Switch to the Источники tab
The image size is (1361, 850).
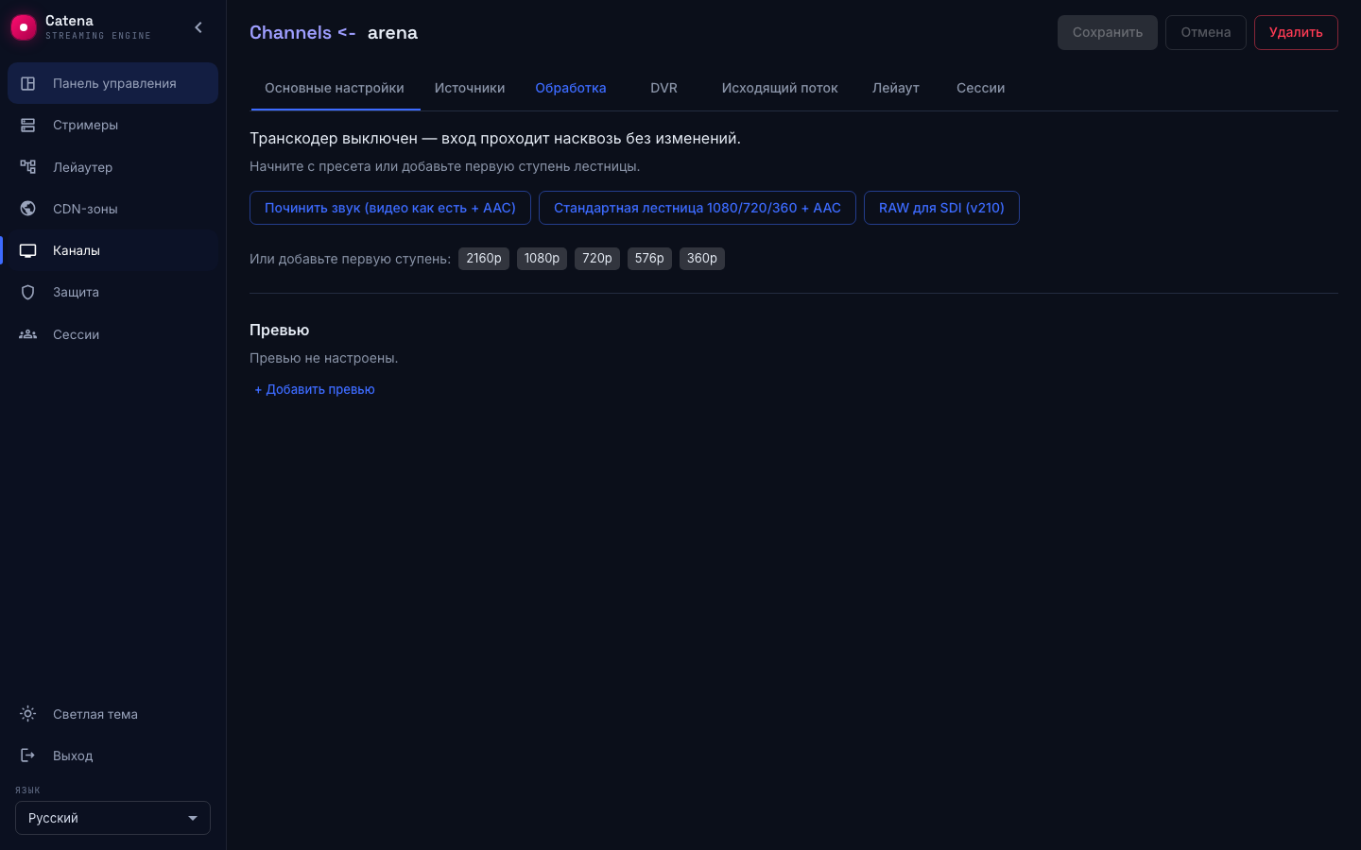(x=470, y=88)
